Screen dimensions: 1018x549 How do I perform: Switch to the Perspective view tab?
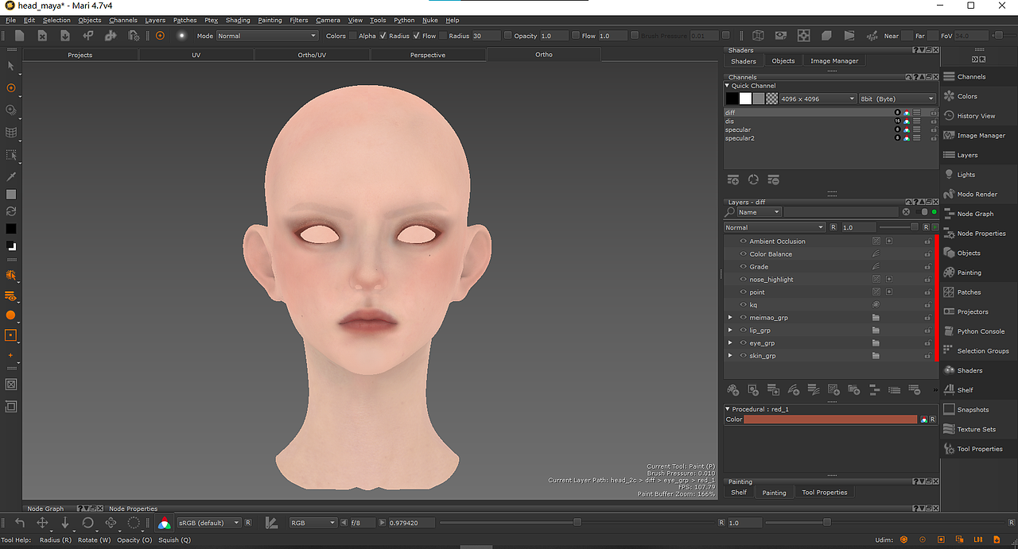[428, 55]
